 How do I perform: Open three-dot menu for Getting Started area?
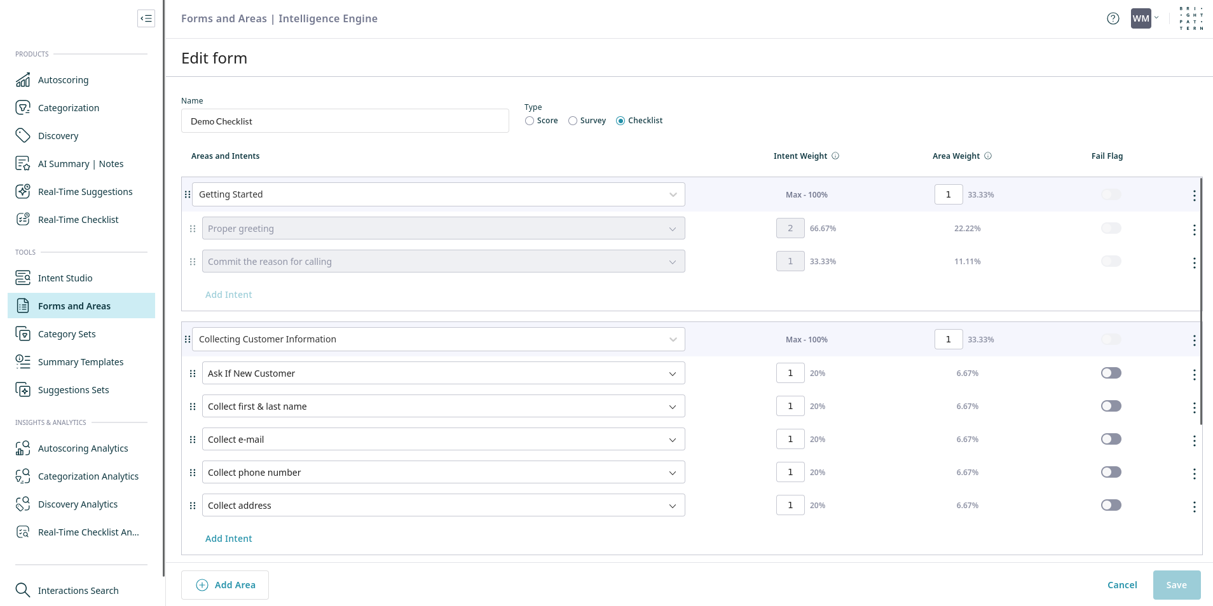click(x=1194, y=196)
